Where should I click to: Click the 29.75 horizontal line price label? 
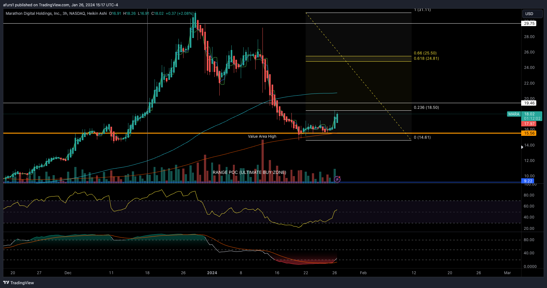coord(529,23)
